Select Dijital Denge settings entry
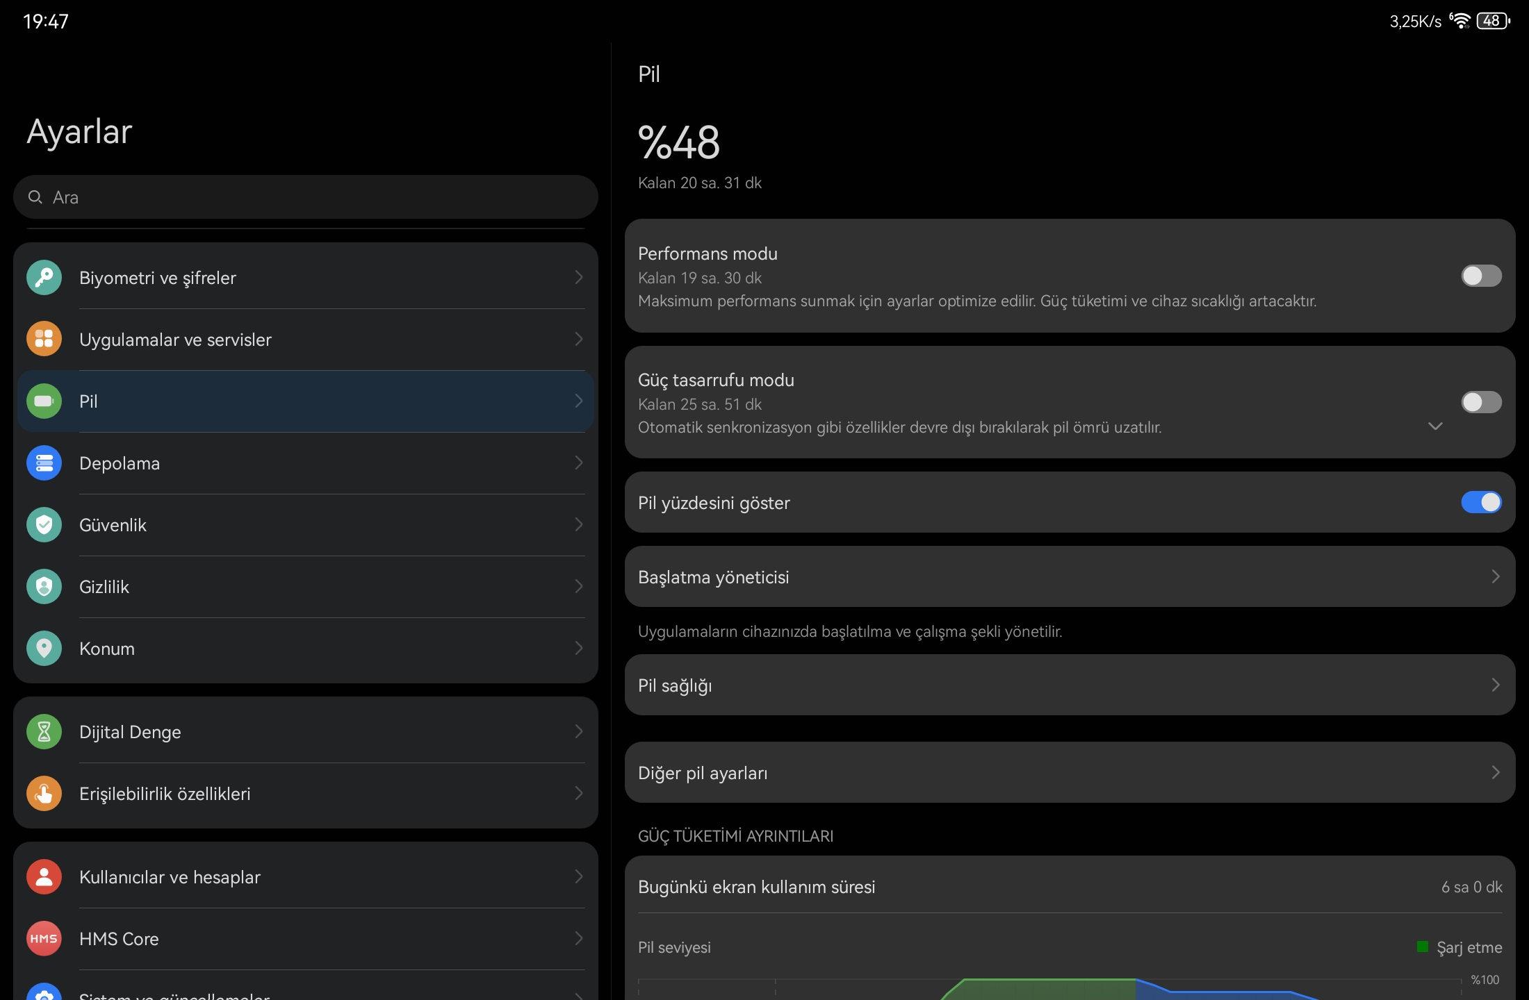Image resolution: width=1529 pixels, height=1000 pixels. click(306, 732)
